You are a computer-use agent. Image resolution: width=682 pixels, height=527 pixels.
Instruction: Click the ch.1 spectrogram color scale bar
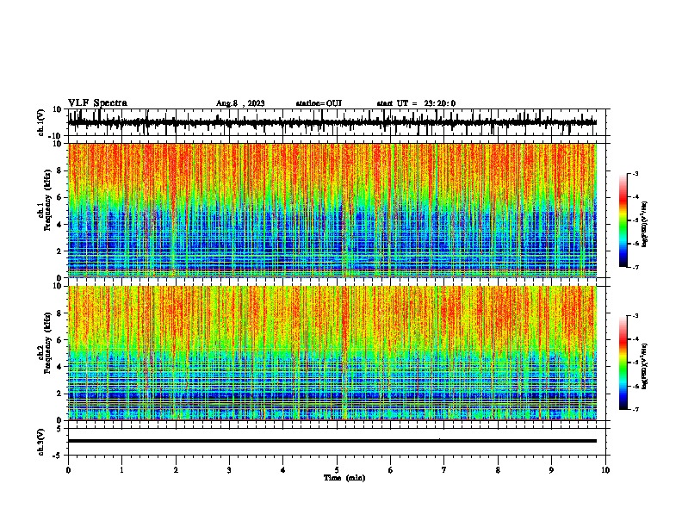pos(623,220)
